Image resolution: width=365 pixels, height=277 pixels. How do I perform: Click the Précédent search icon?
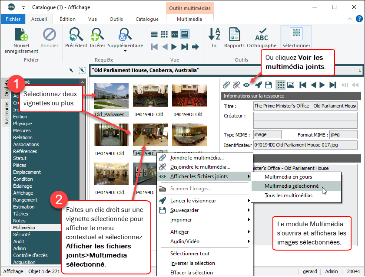76,34
